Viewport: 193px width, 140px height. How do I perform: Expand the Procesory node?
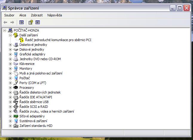click(x=10, y=88)
